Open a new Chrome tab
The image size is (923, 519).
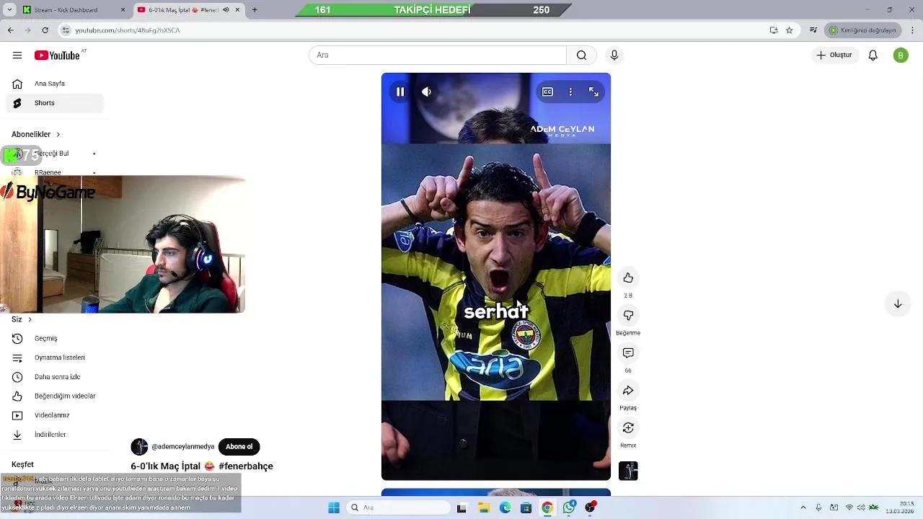pos(255,10)
